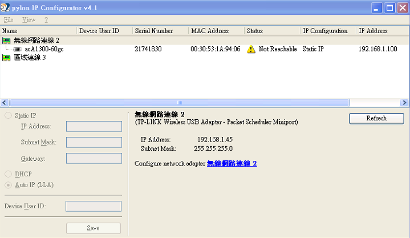Viewport: 410px width, 238px height.
Task: Click the 255.255.255.0 subnet mask value
Action: point(213,149)
